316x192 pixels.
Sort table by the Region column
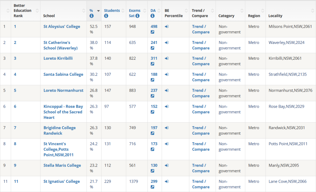(263, 11)
